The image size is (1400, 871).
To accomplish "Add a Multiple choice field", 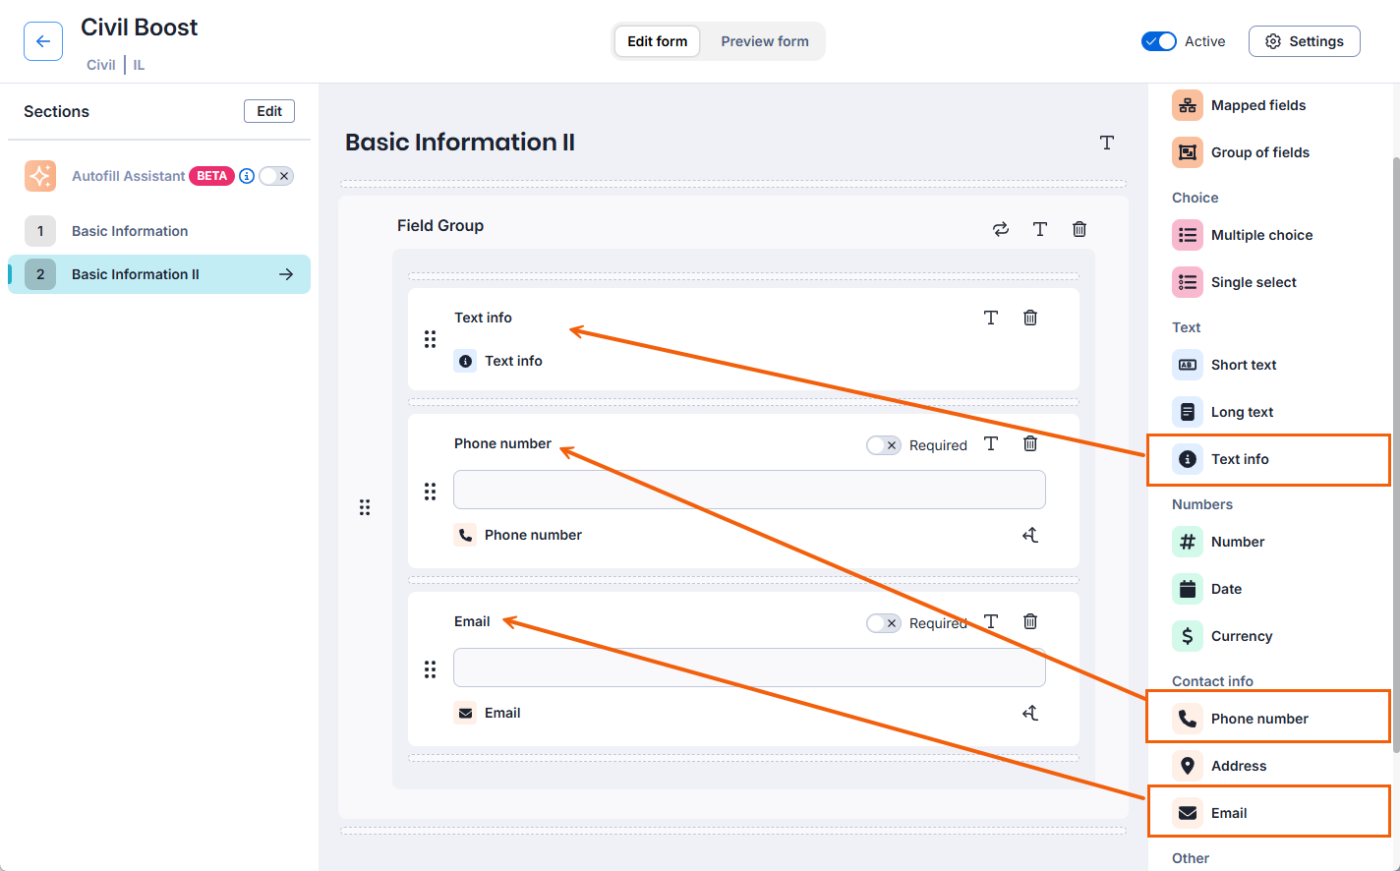I will point(1243,235).
